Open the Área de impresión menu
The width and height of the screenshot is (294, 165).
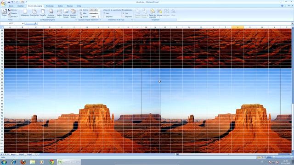coord(51,13)
